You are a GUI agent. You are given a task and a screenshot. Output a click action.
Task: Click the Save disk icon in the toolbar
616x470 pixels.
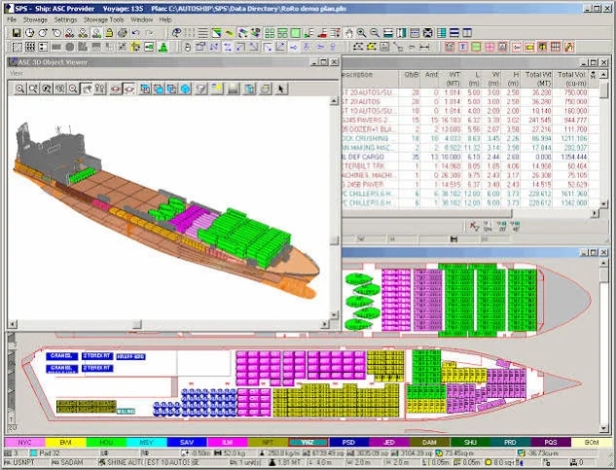17,33
